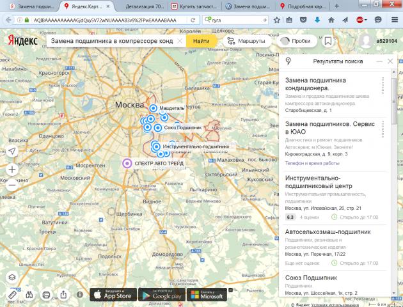The height and width of the screenshot is (307, 403).
Task: Click Телефон и время работы link
Action: [x=312, y=163]
